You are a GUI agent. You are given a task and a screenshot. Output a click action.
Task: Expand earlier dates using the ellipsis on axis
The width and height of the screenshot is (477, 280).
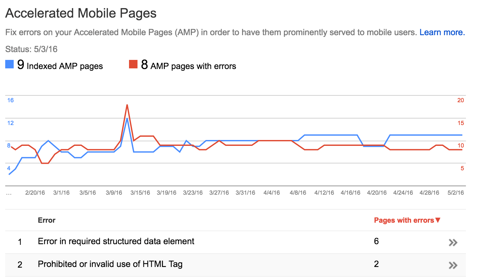[x=9, y=192]
